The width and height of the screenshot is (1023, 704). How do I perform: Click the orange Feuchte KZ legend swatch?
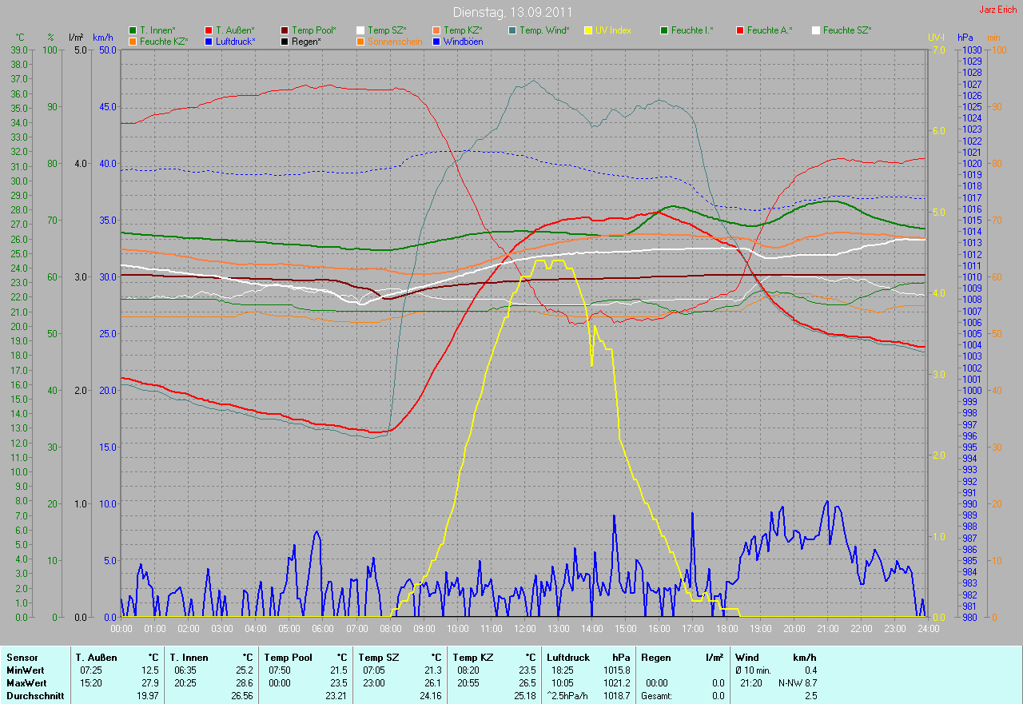click(x=133, y=41)
